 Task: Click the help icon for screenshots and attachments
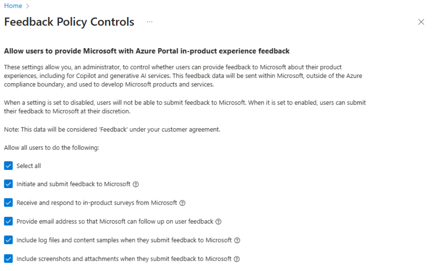pos(236,259)
